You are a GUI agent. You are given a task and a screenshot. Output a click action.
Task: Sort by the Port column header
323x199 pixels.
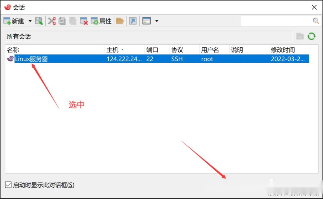coord(157,50)
